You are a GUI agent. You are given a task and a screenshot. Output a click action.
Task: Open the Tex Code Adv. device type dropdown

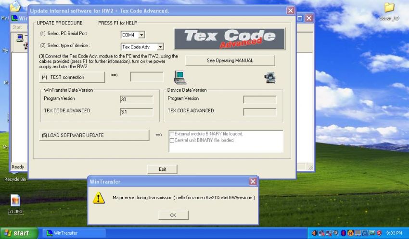(x=160, y=47)
